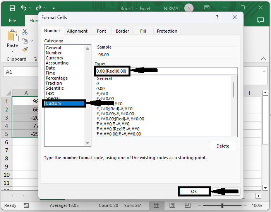Screen dimensions: 271x212
Task: Click the NIRMAL account avatar
Action: pyautogui.click(x=189, y=8)
